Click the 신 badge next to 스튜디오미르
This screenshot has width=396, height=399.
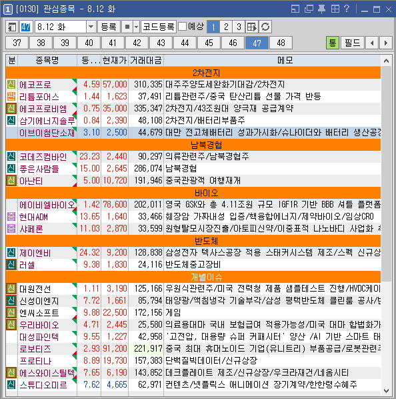[x=11, y=385]
